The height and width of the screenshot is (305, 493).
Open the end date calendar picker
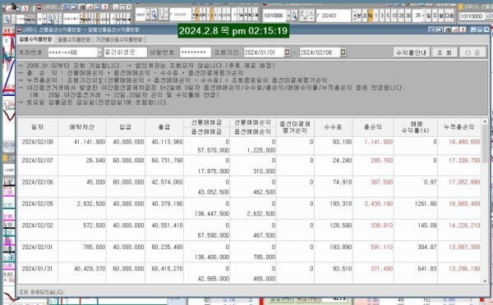click(x=343, y=52)
